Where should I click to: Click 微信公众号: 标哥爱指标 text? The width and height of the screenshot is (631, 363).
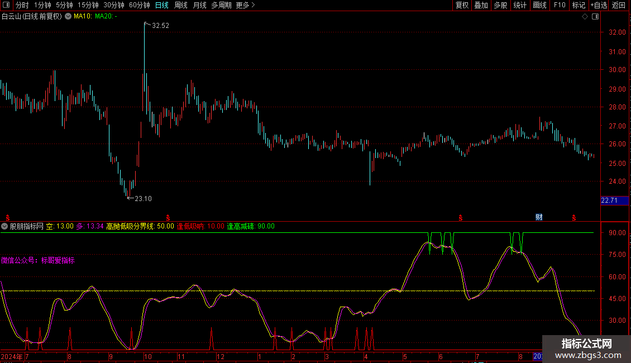click(38, 260)
